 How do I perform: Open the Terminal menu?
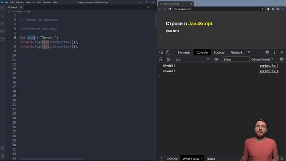47,2
